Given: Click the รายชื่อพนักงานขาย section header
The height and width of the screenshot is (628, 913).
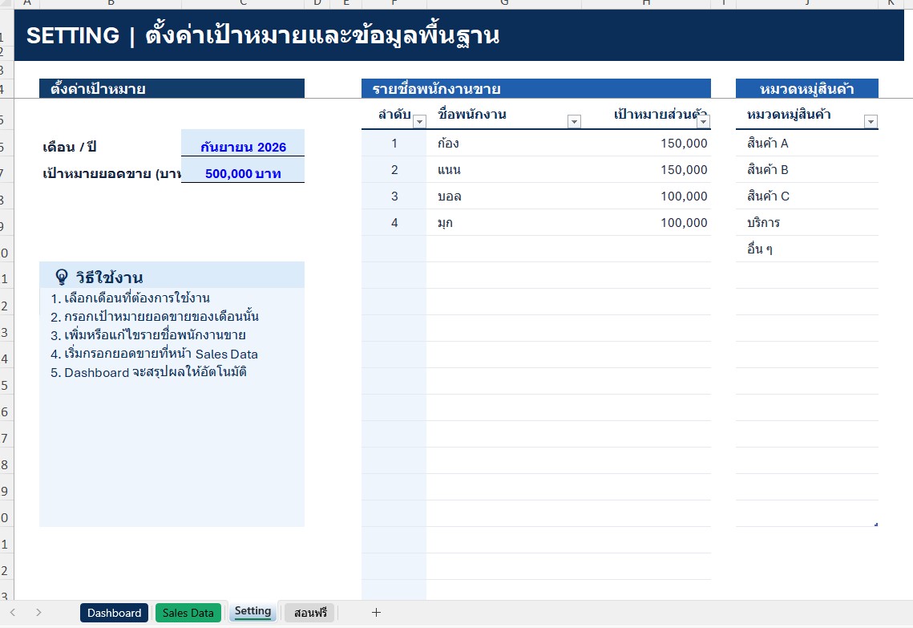Looking at the screenshot, I should tap(535, 88).
